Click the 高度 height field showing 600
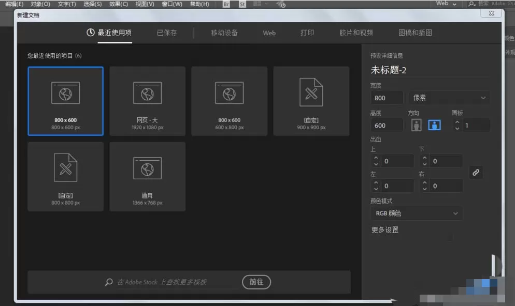This screenshot has width=515, height=306. click(x=387, y=126)
